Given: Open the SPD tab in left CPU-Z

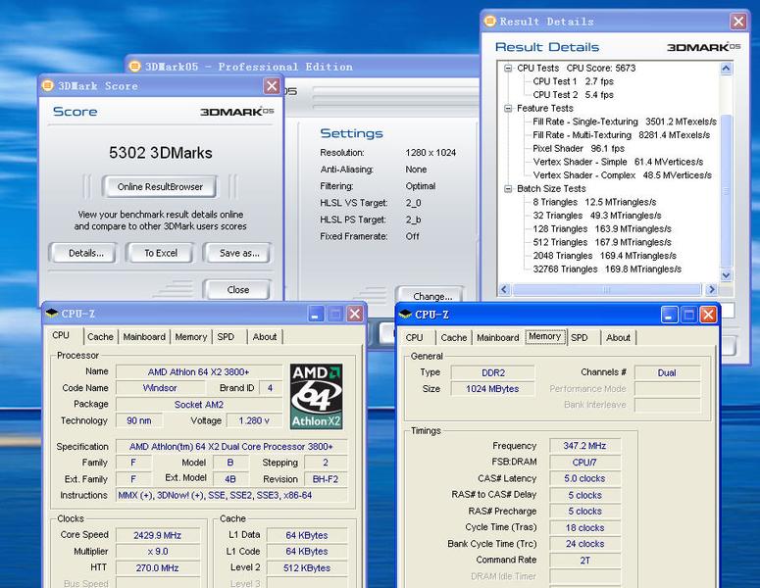Looking at the screenshot, I should pos(226,336).
